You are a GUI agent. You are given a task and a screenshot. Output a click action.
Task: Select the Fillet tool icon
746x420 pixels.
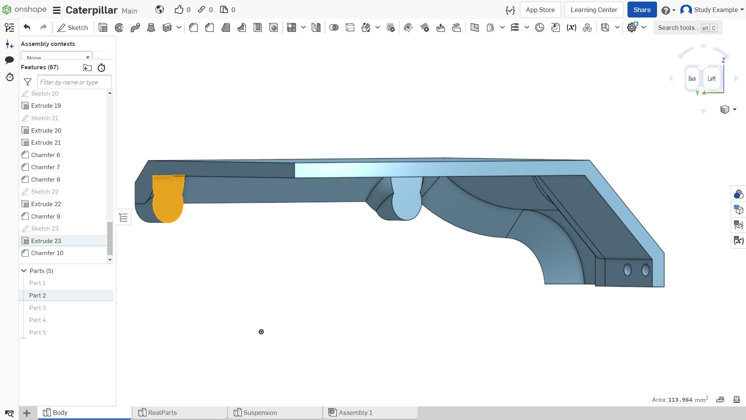coord(193,28)
